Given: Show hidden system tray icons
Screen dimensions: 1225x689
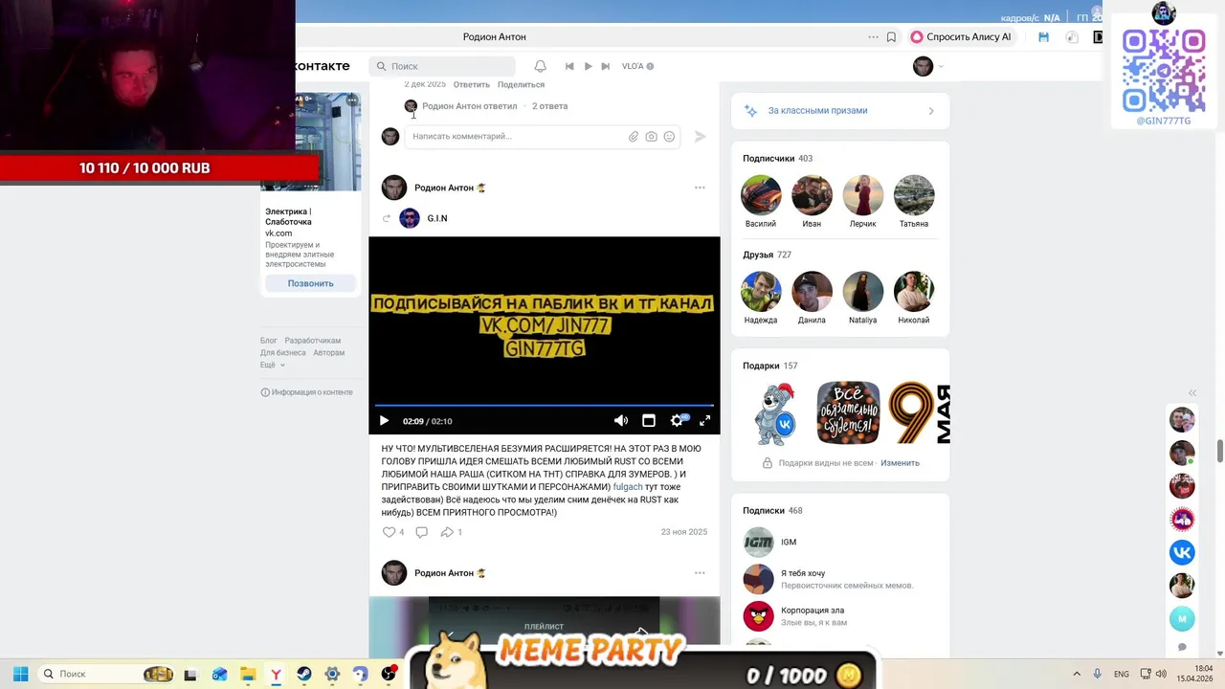Looking at the screenshot, I should (1076, 674).
